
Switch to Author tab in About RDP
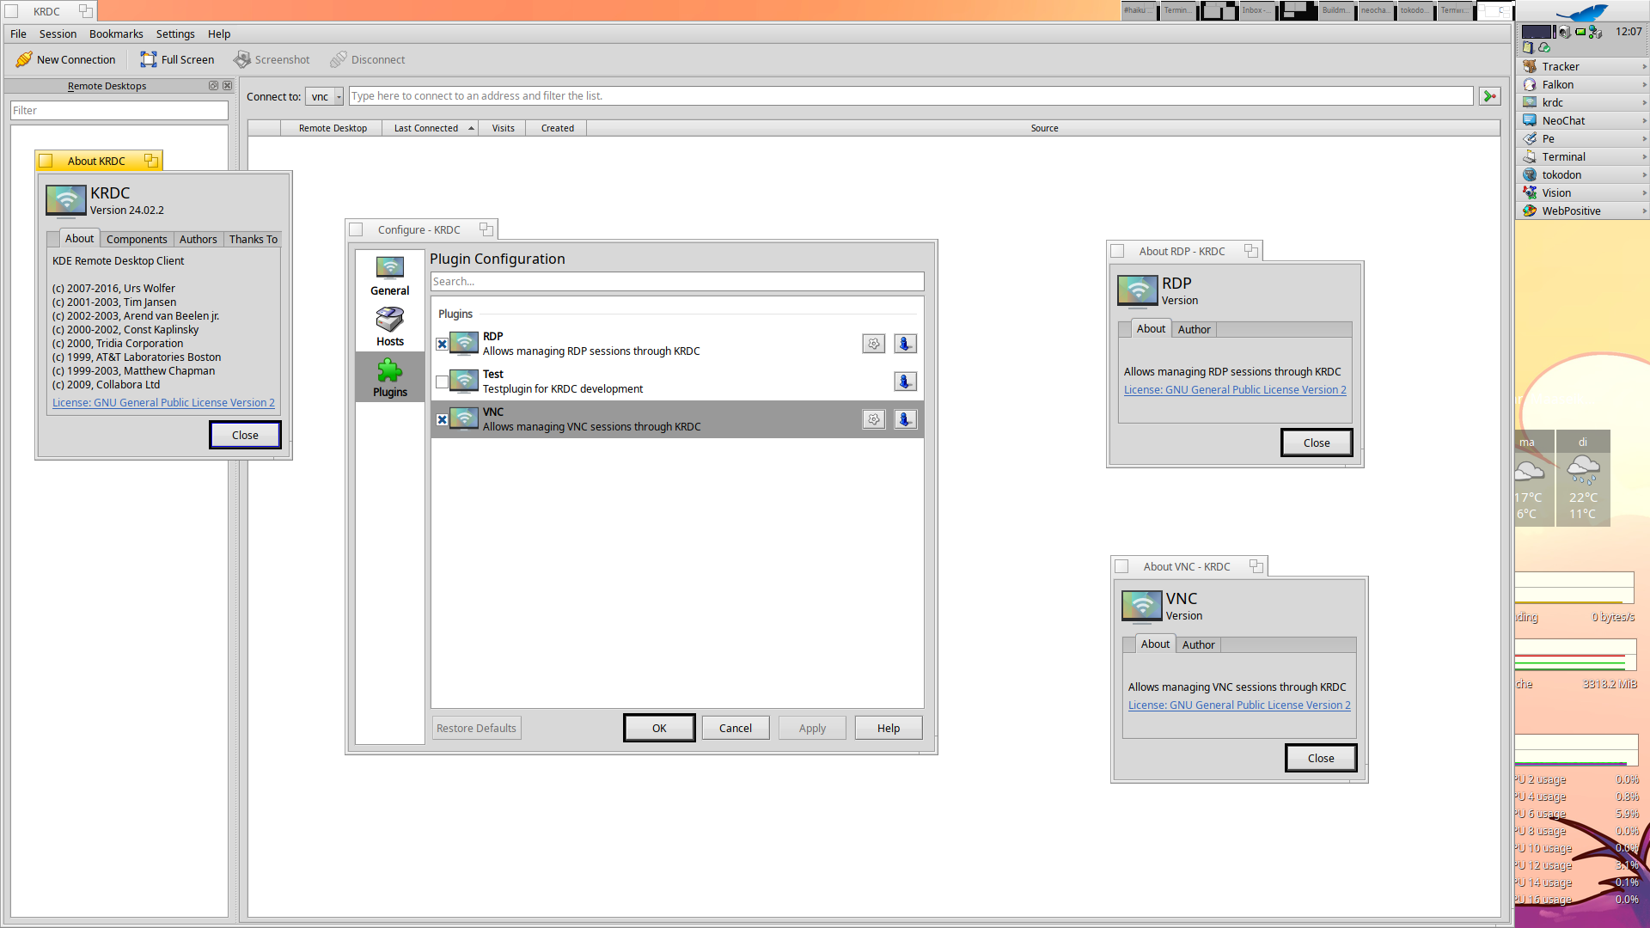click(1194, 329)
